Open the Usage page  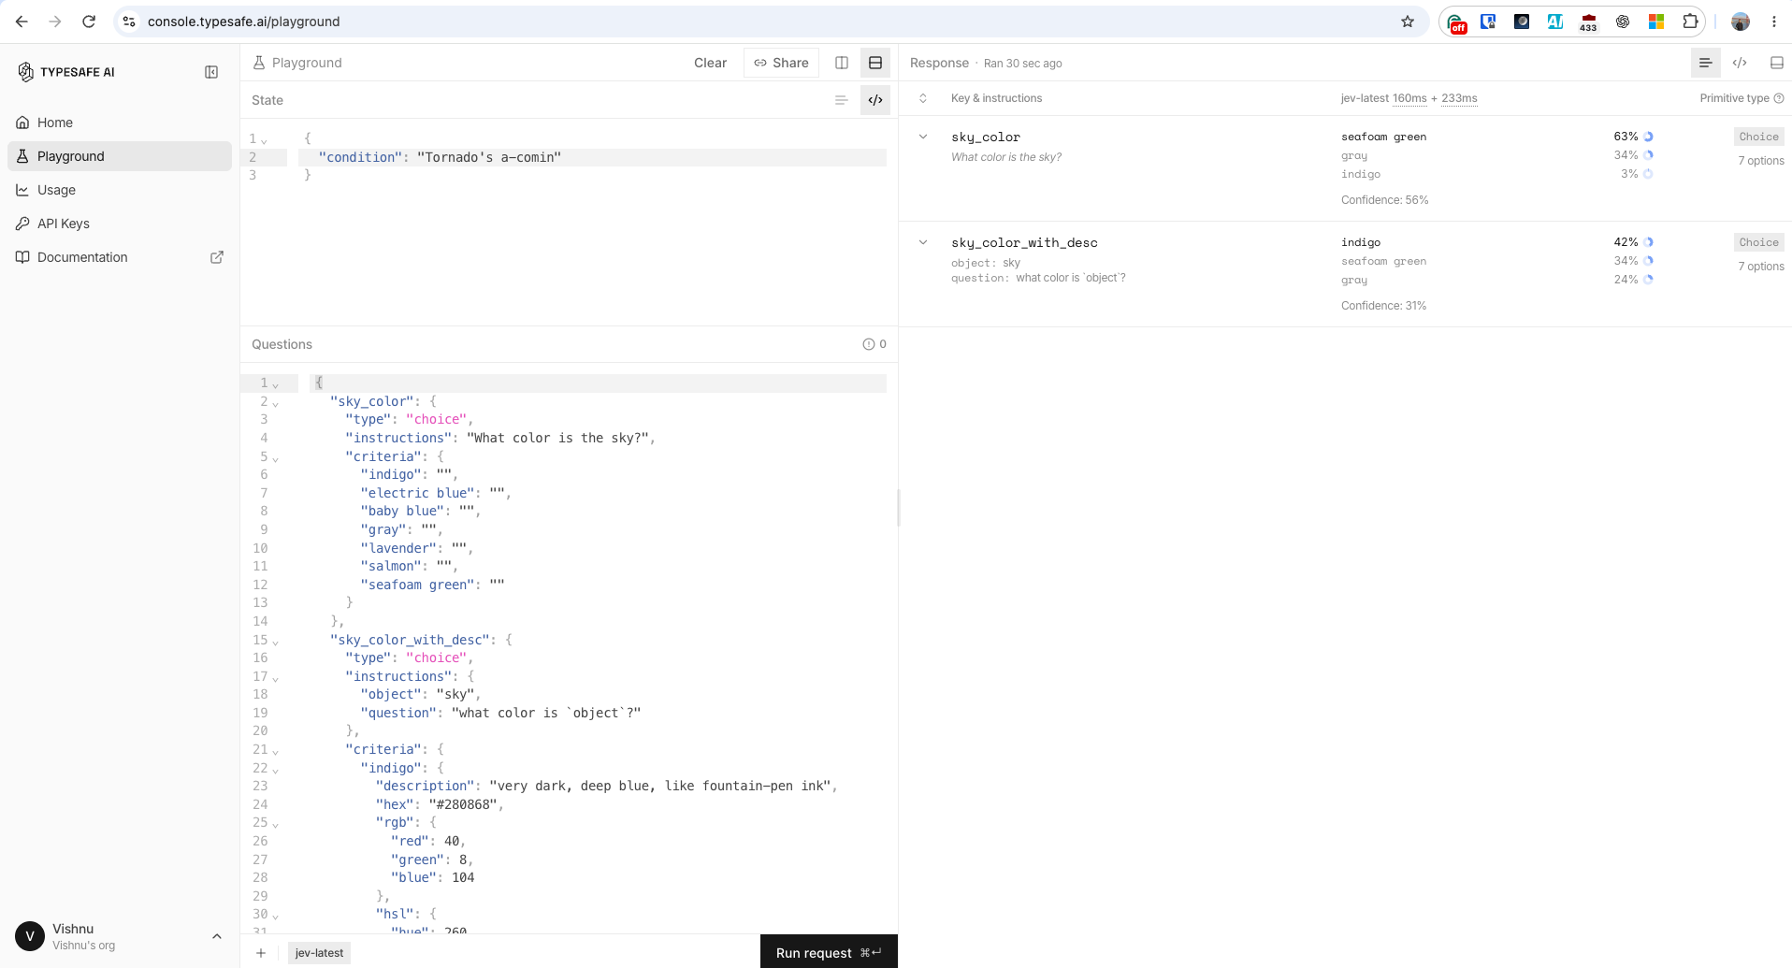tap(120, 190)
